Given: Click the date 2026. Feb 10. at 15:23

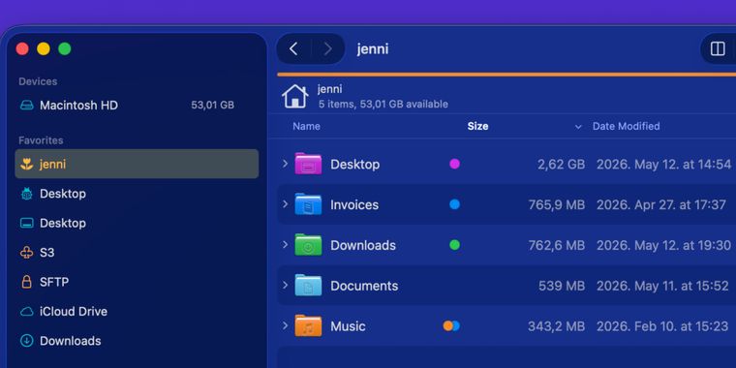Looking at the screenshot, I should tap(662, 326).
